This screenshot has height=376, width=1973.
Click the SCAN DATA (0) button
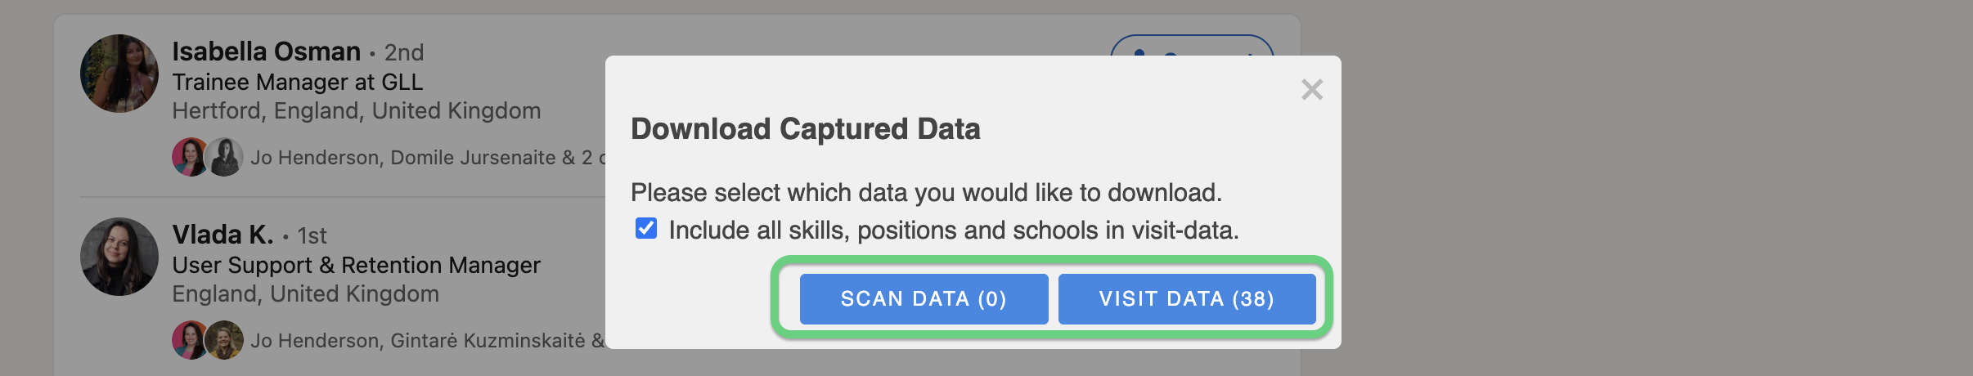pos(924,299)
